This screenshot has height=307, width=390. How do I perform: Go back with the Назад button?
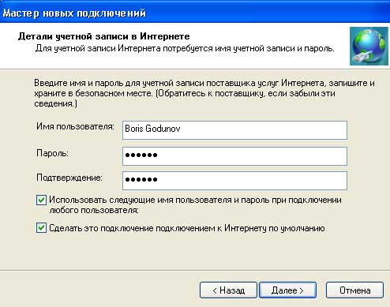(x=228, y=290)
